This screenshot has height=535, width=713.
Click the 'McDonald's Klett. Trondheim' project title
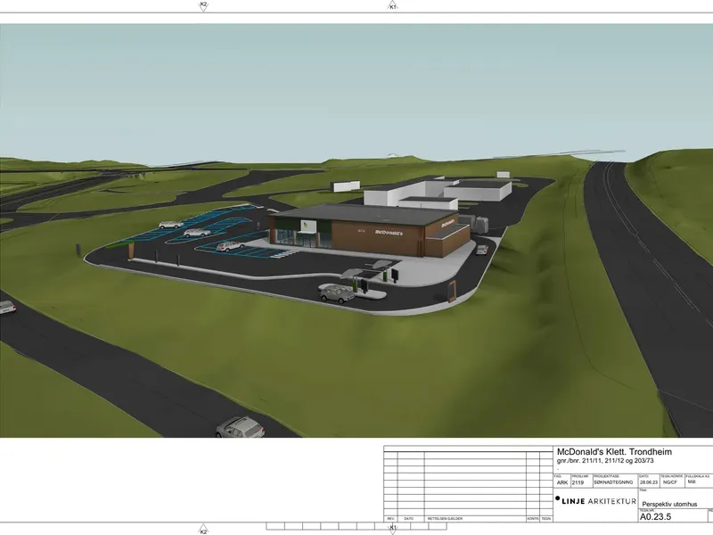pyautogui.click(x=614, y=452)
